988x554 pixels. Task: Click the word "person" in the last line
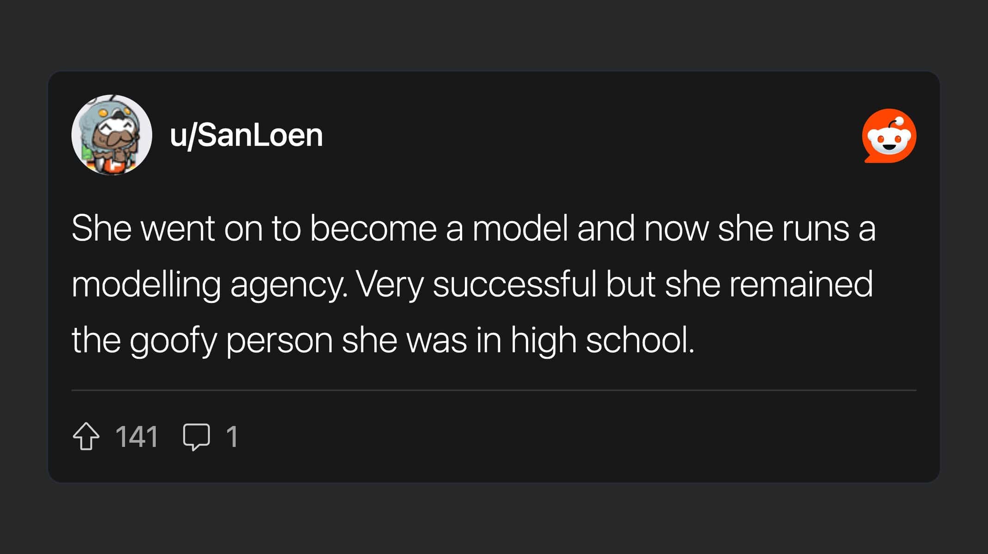[x=279, y=341]
